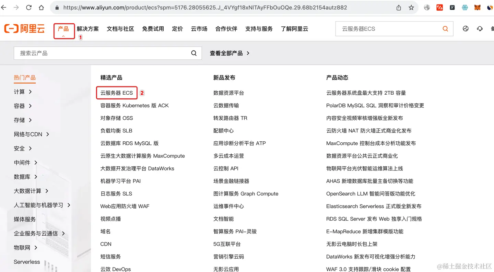
Task: Expand the 中间件 category
Action: (x=25, y=163)
